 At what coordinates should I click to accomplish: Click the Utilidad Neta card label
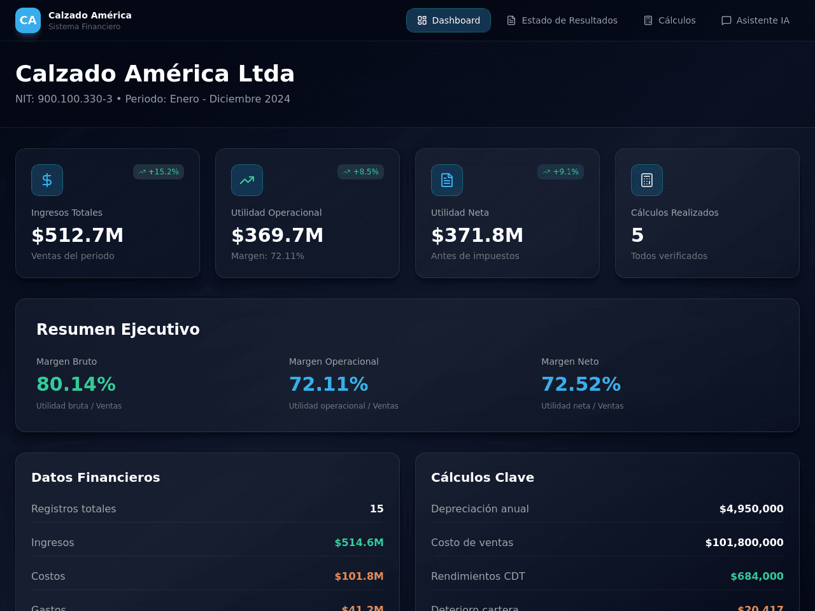click(460, 213)
